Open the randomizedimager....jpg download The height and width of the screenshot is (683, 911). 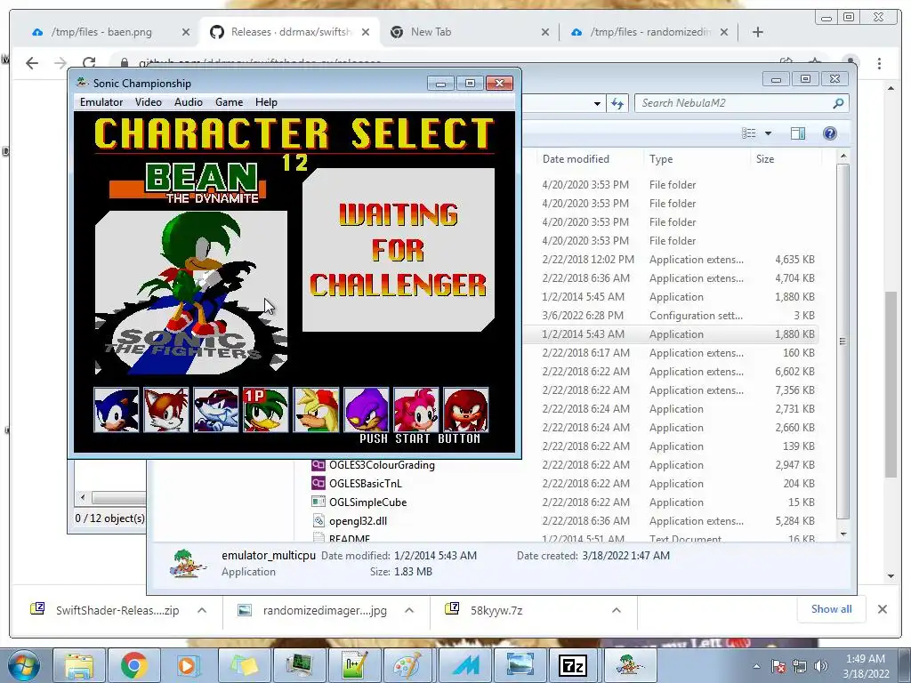[x=325, y=610]
